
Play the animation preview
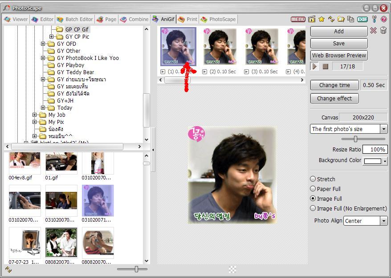314,67
